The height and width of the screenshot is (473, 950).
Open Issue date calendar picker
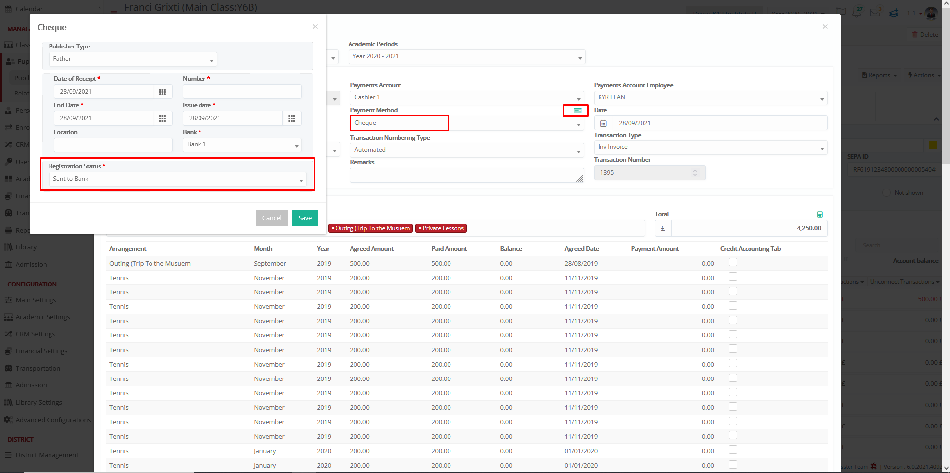(292, 118)
